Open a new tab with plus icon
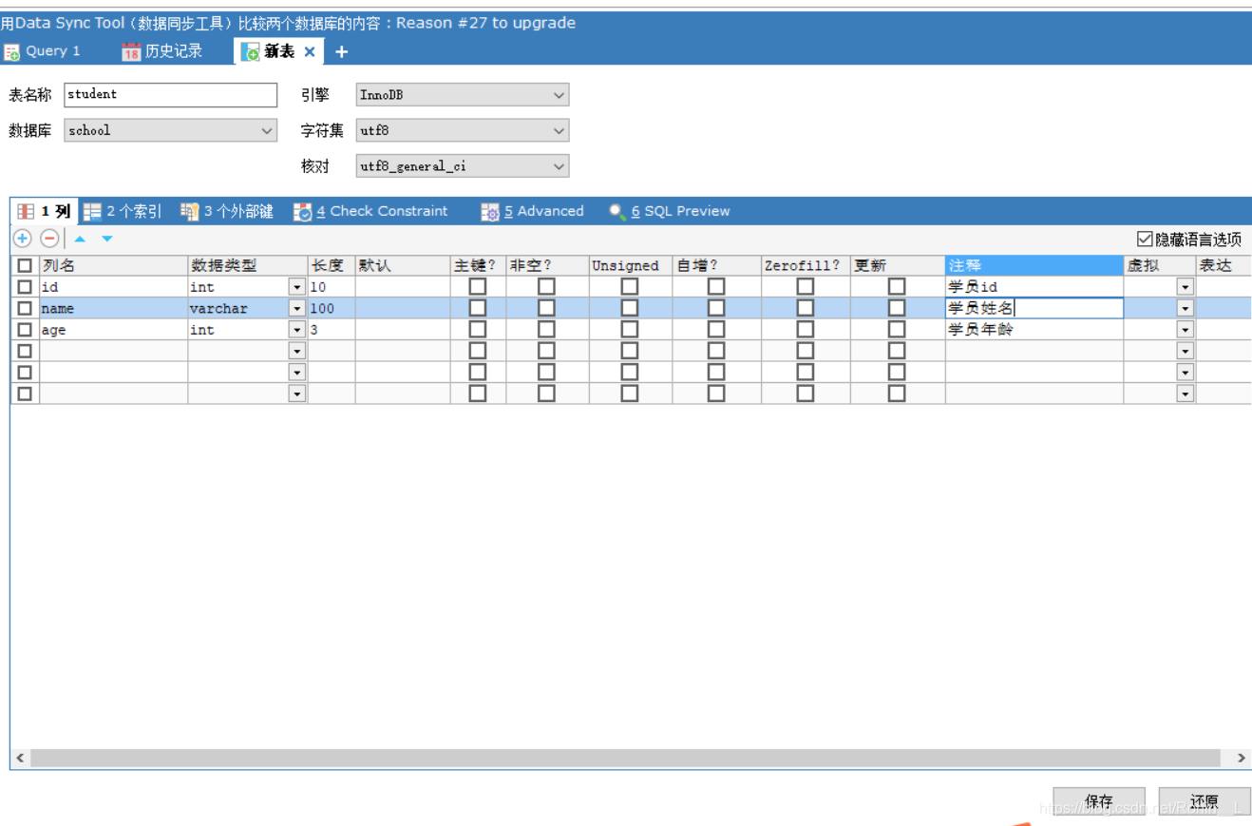 (x=342, y=51)
